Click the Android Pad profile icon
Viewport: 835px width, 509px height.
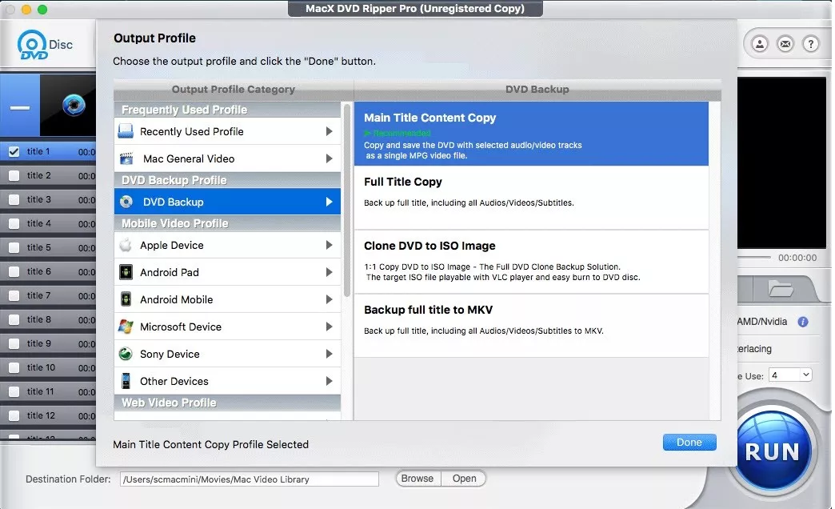pos(126,272)
